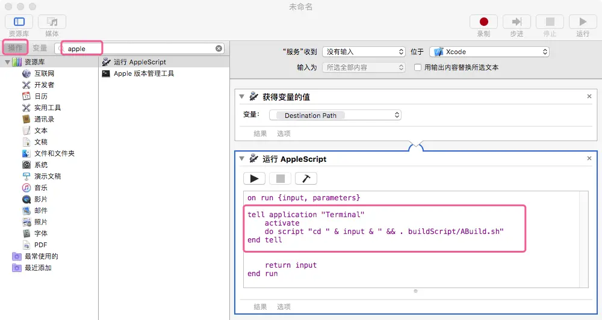
Task: Open the Media (媒体) browser
Action: (x=52, y=22)
